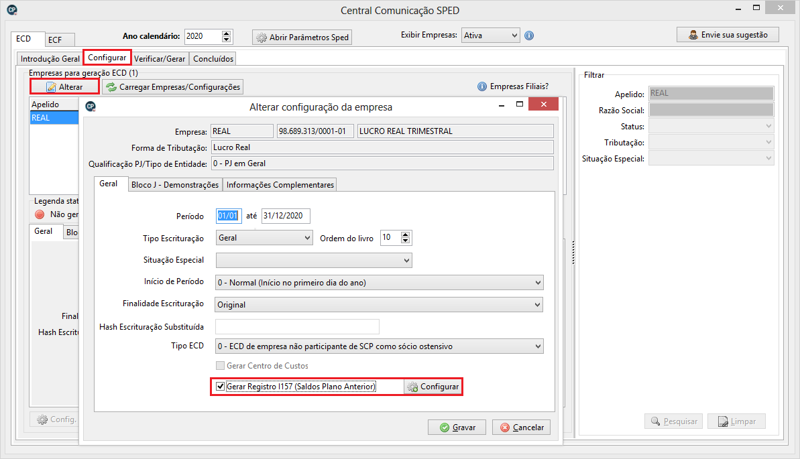Decrease Ano calendário with down arrow
The image size is (800, 459).
pyautogui.click(x=227, y=40)
